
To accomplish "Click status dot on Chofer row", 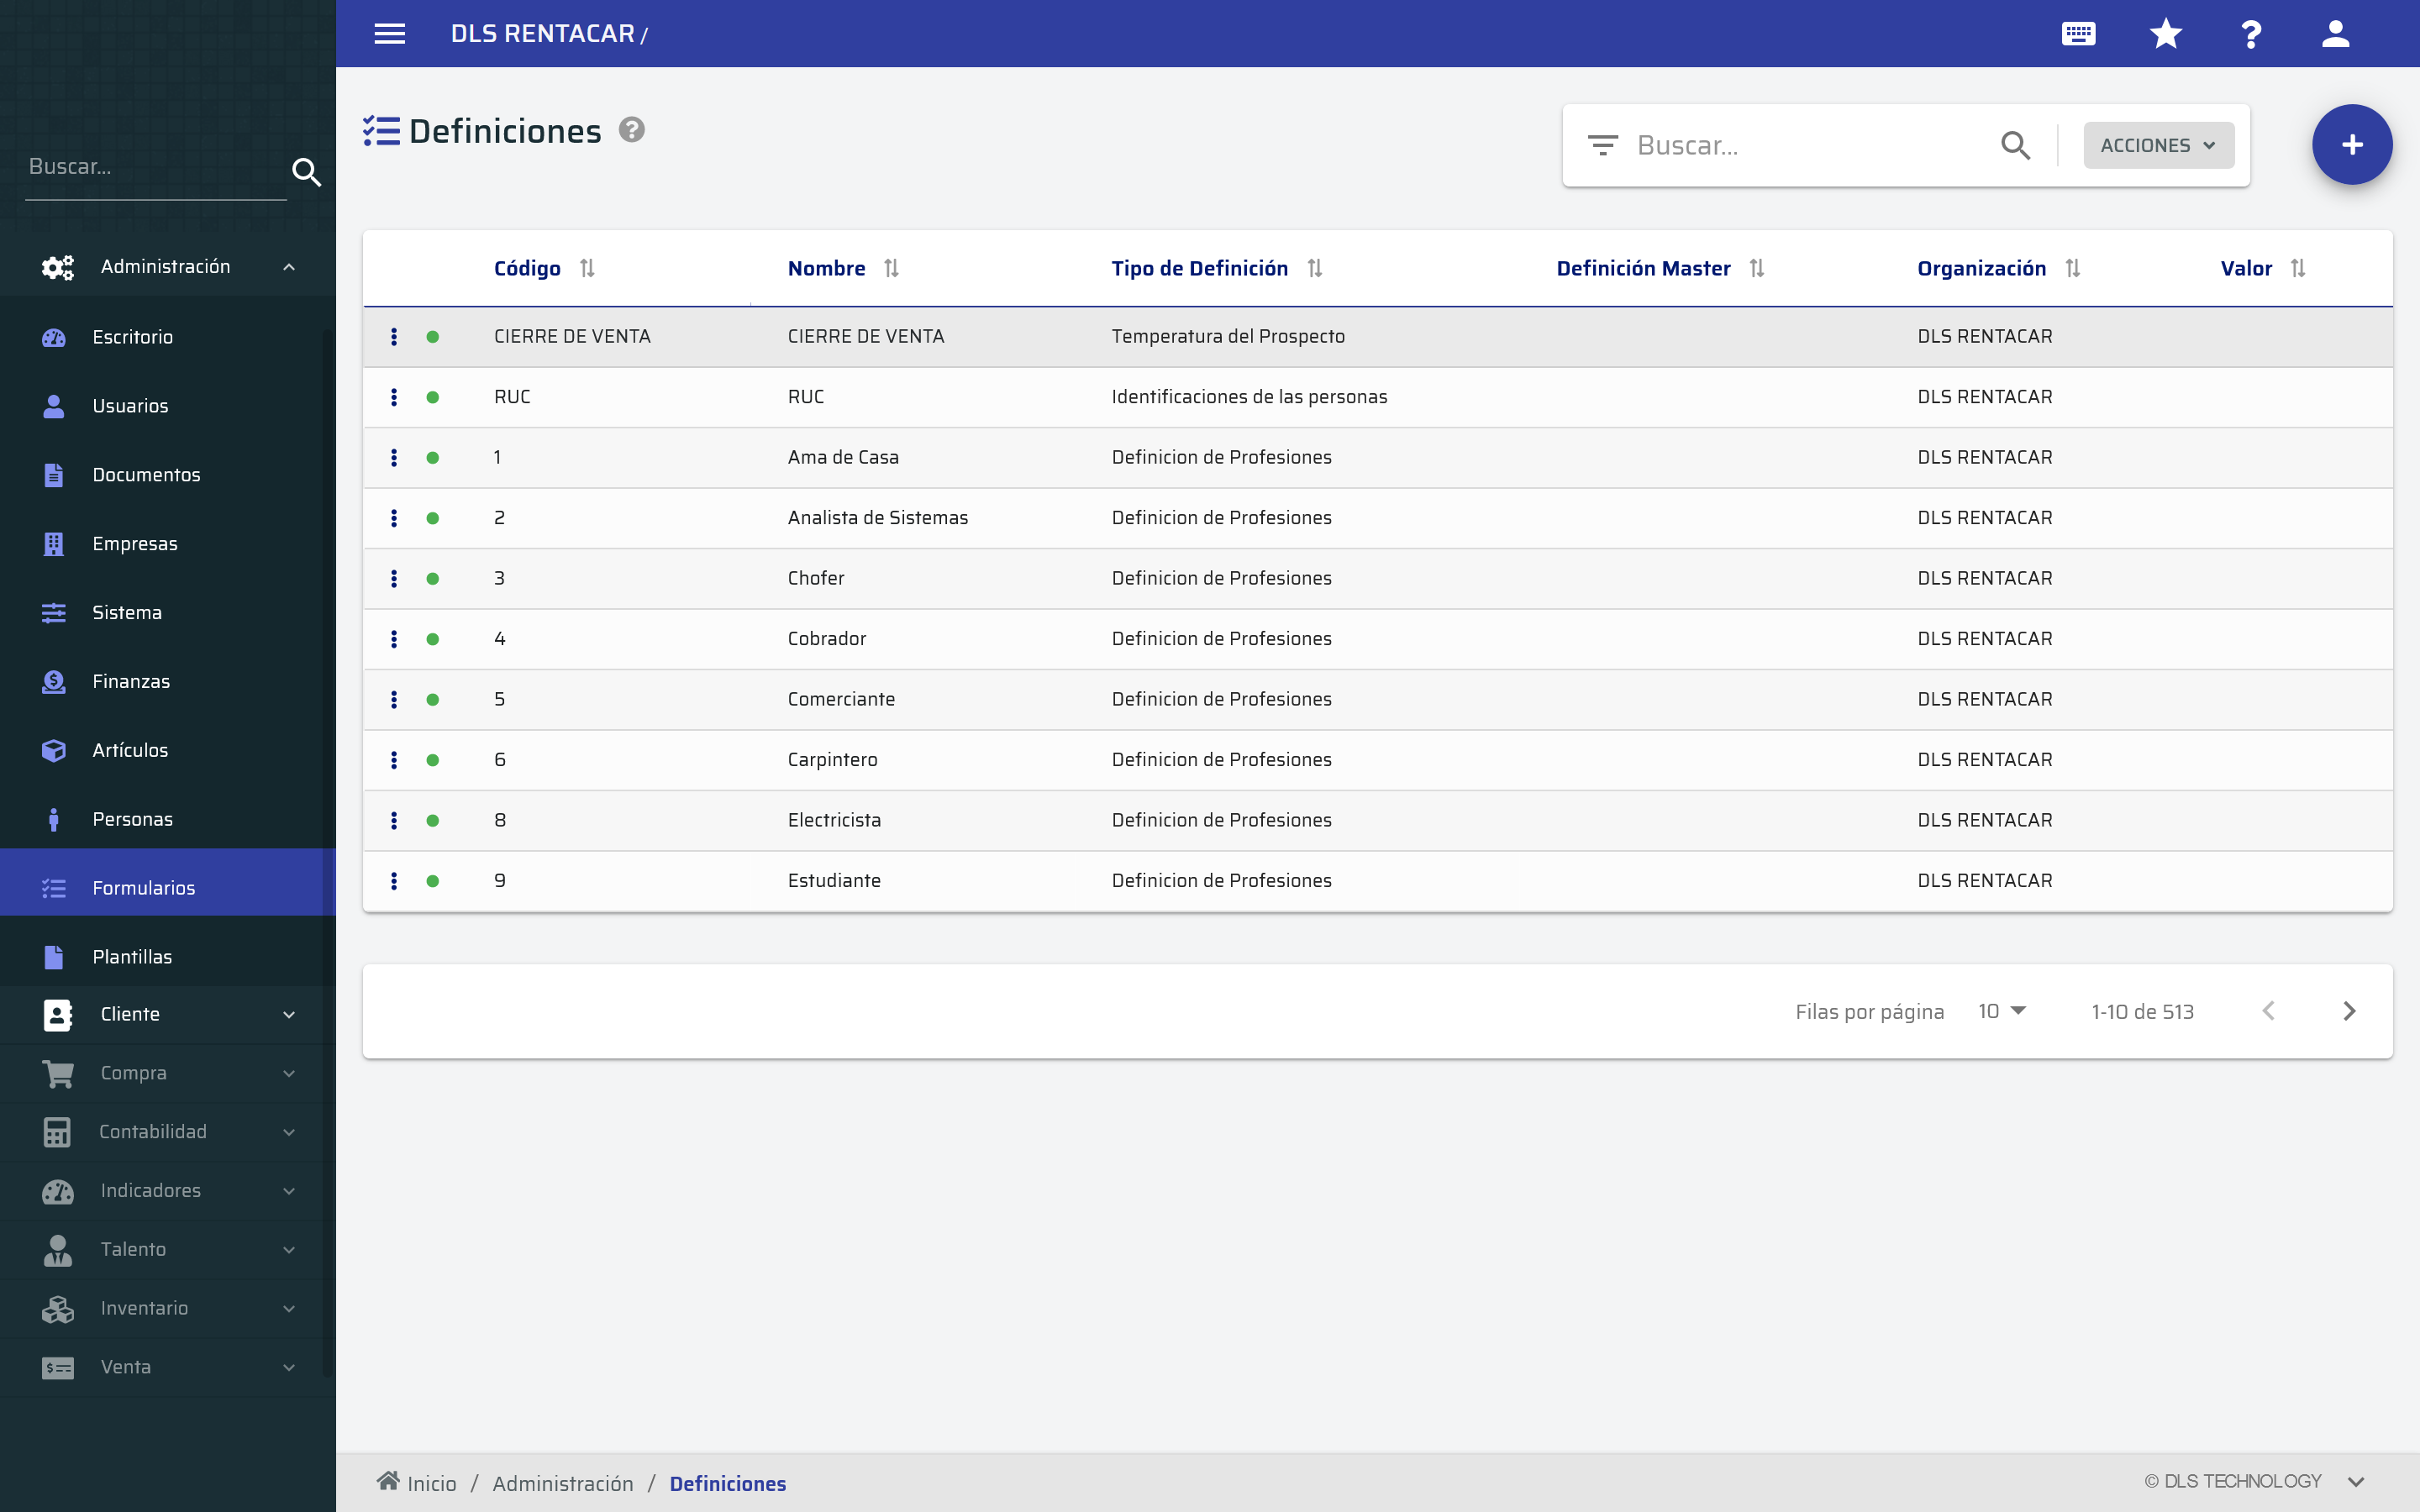I will coord(433,579).
